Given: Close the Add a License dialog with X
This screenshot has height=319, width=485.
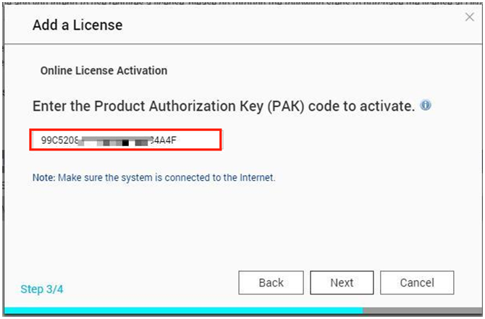Looking at the screenshot, I should pos(470,17).
